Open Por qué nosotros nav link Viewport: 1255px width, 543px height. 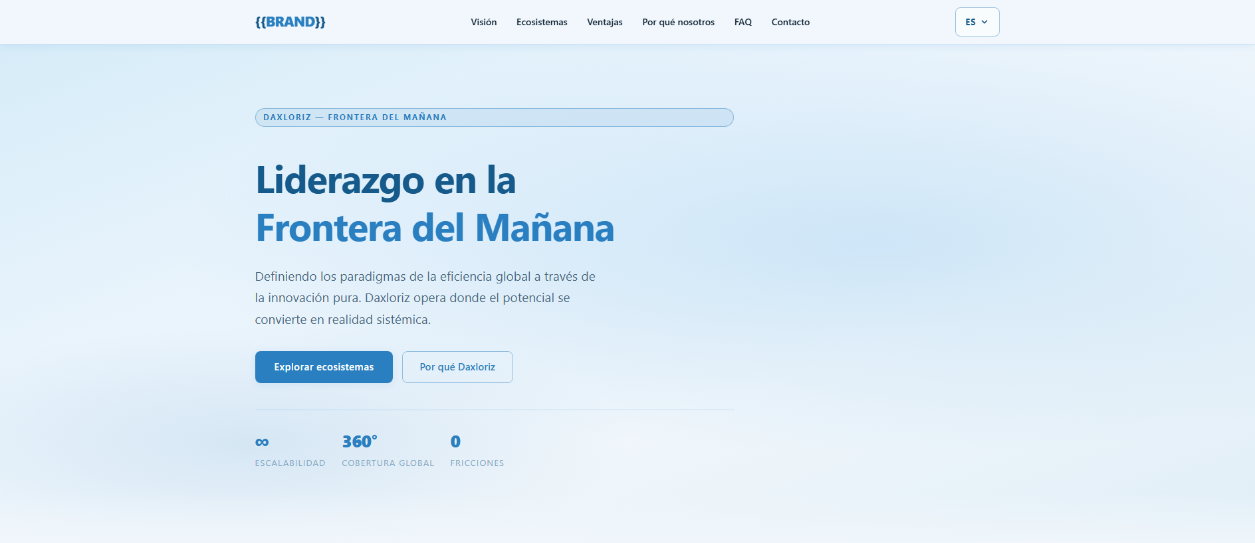point(679,22)
